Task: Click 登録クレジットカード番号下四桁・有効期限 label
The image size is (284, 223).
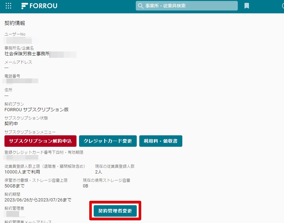Action: [44, 152]
